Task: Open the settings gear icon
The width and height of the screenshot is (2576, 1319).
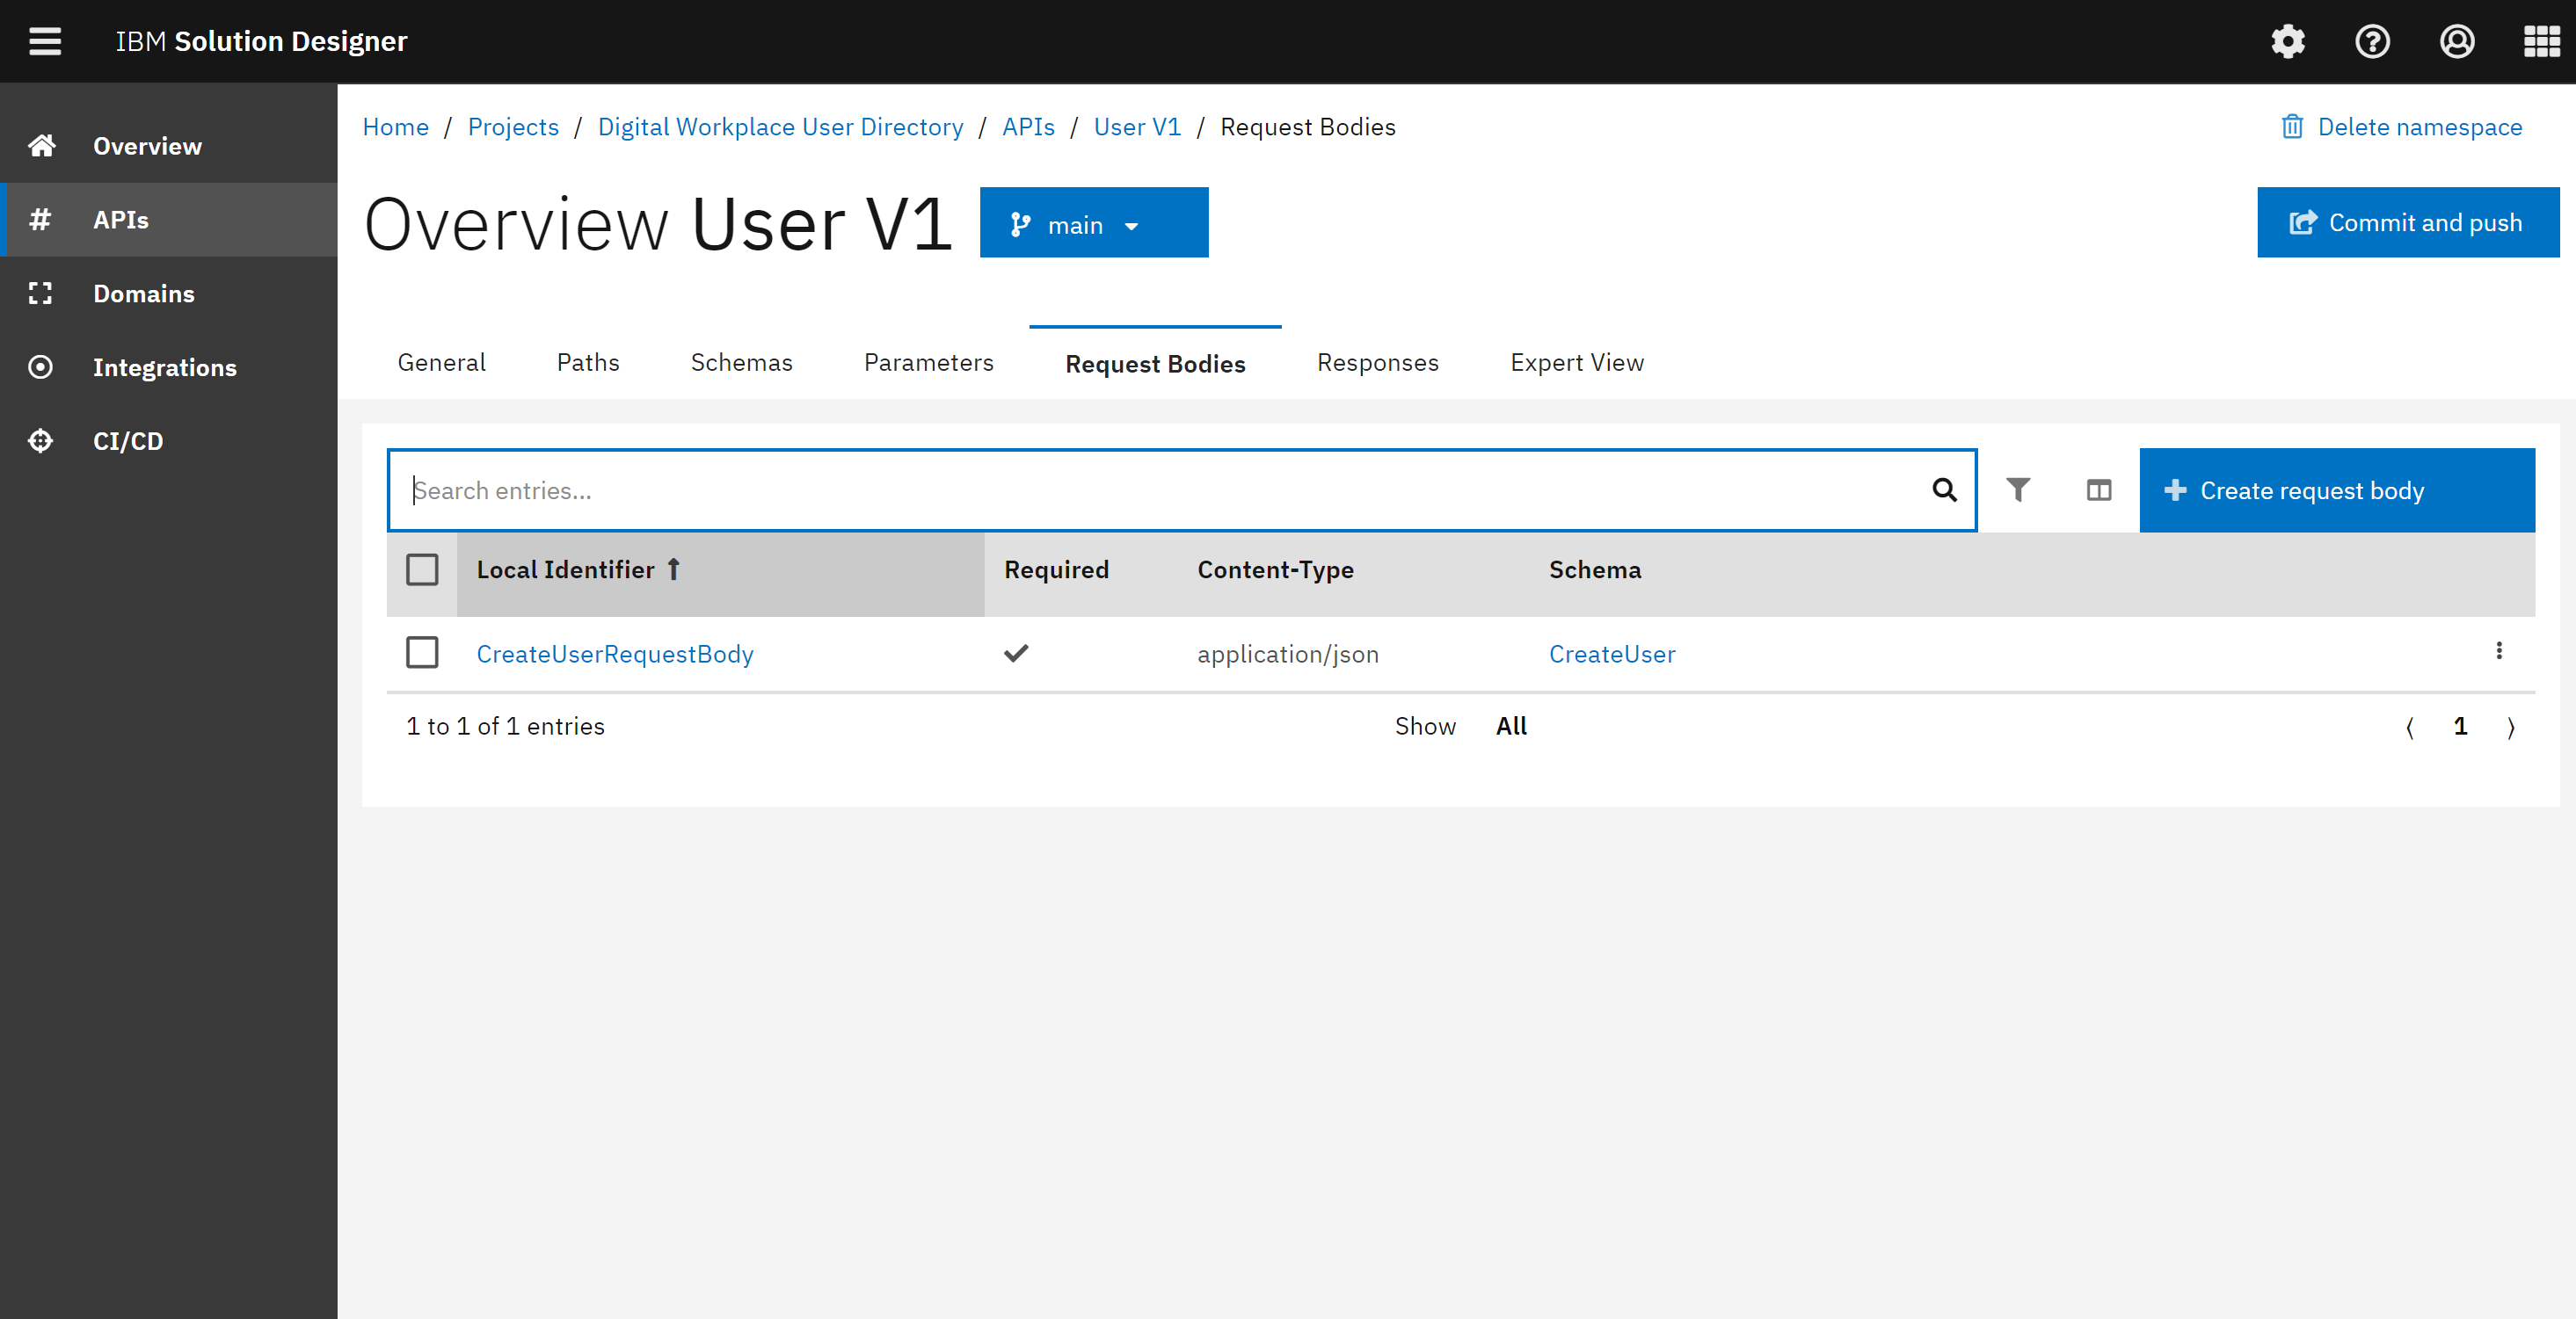Action: pyautogui.click(x=2288, y=41)
